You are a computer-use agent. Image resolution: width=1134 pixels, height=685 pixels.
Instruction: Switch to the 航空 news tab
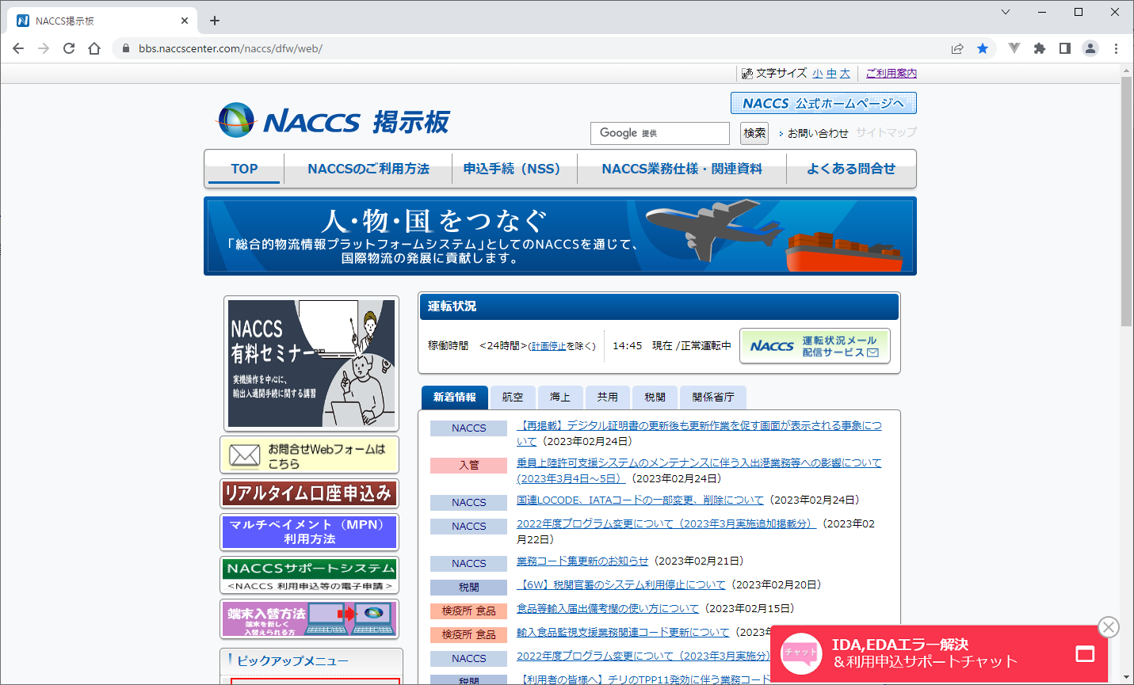pos(512,398)
